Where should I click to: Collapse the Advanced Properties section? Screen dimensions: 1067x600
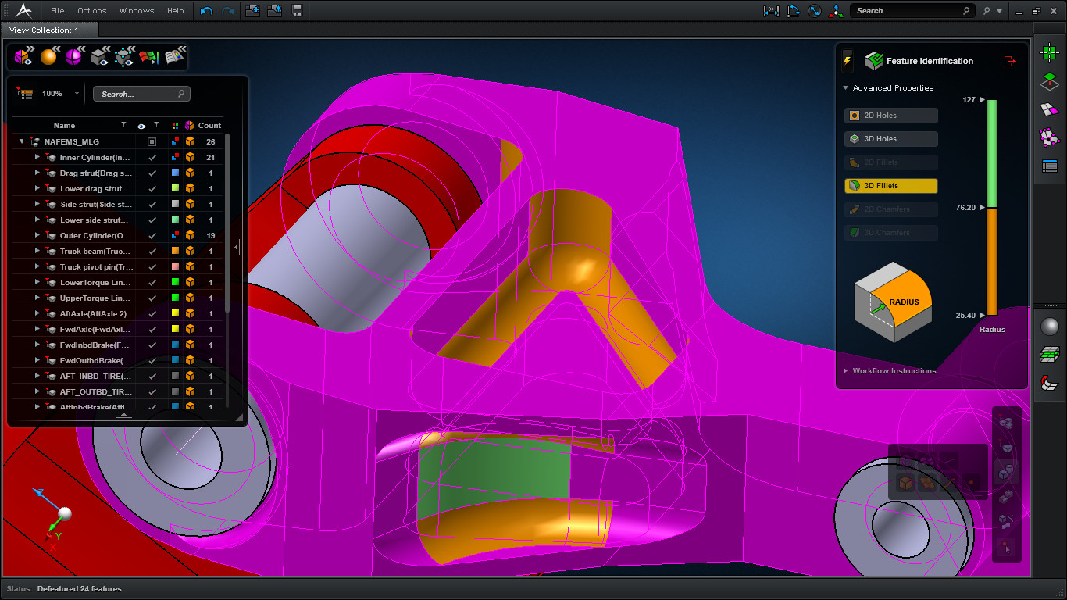point(846,88)
